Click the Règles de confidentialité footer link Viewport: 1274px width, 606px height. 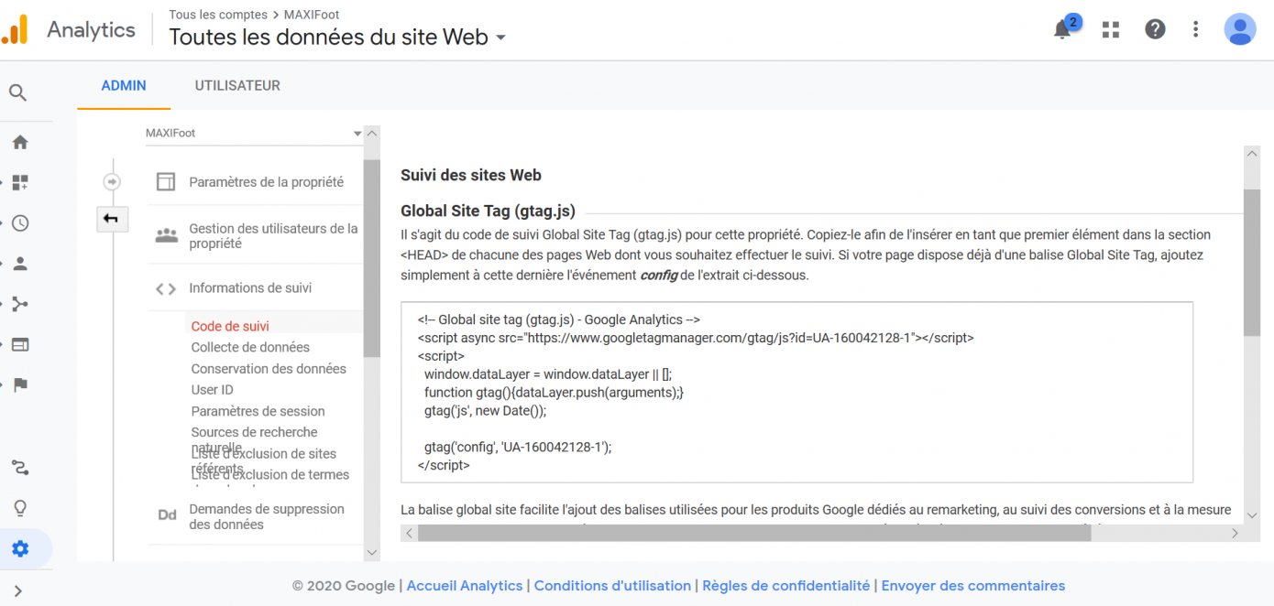pyautogui.click(x=786, y=586)
